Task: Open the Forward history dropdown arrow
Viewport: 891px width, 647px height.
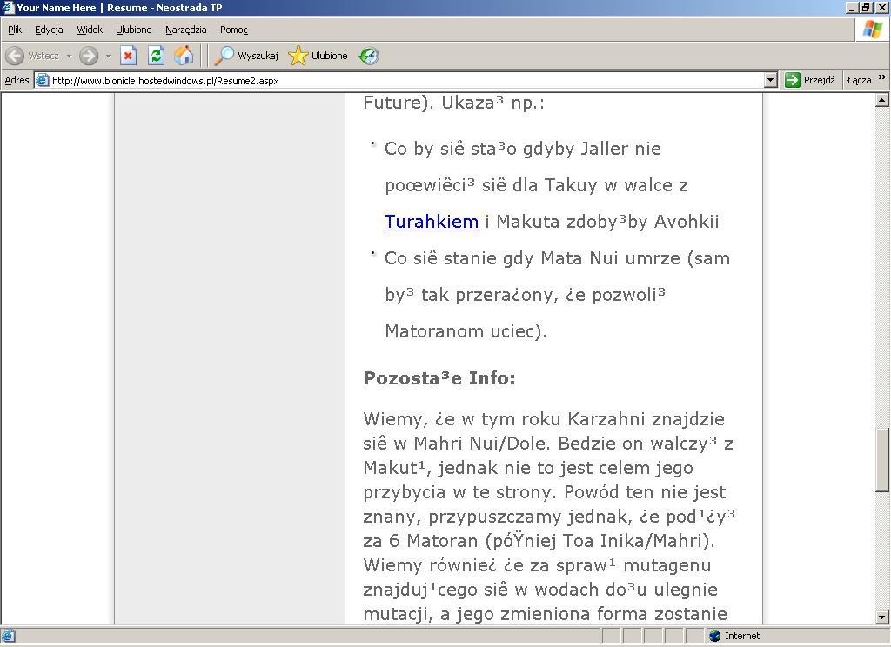Action: (x=108, y=56)
